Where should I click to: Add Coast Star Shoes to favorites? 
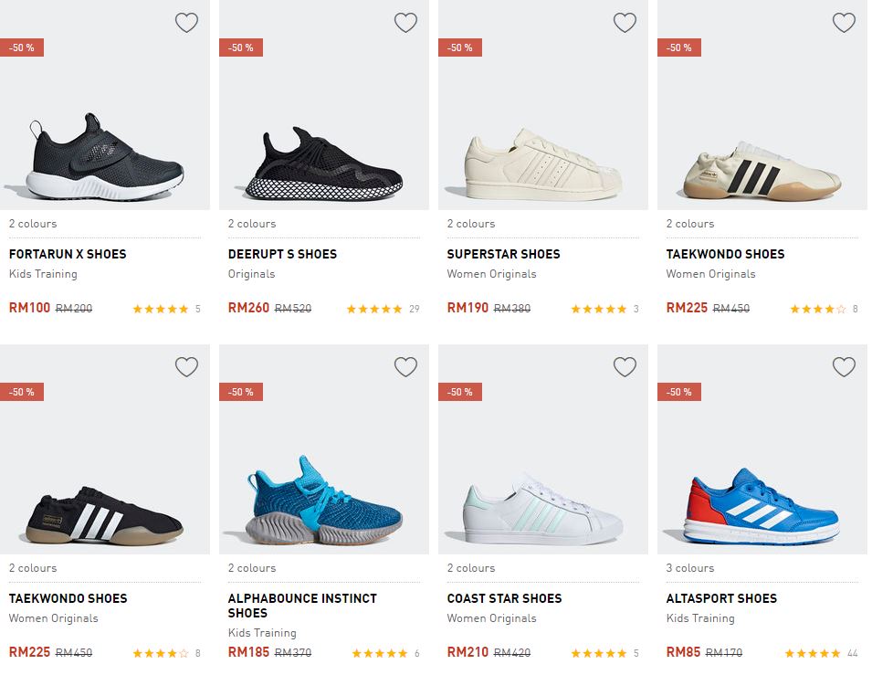click(x=625, y=367)
